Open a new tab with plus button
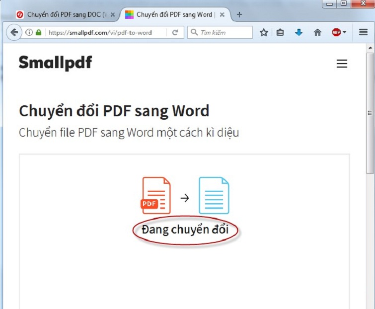Viewport: 375px width, 309px height. click(239, 15)
